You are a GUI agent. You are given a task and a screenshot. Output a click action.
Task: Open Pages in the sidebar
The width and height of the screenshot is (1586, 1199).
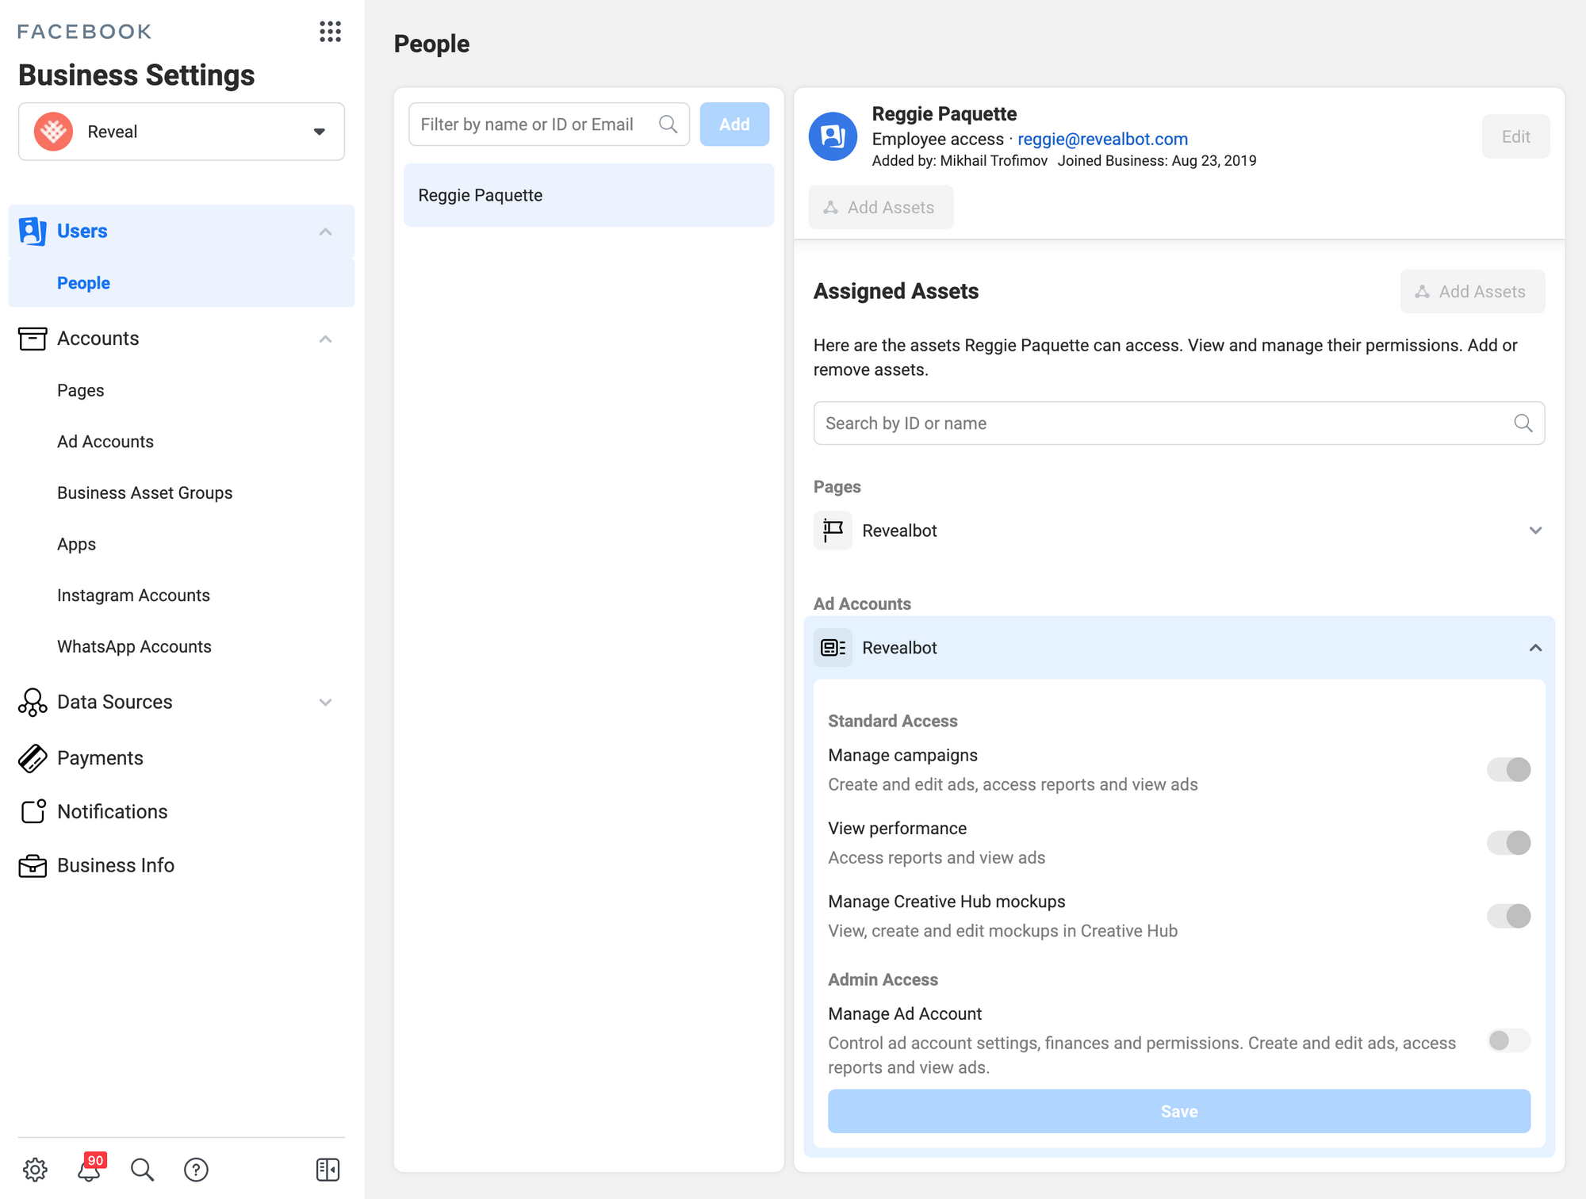pyautogui.click(x=81, y=390)
